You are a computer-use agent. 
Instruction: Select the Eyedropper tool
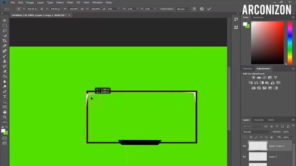point(5,46)
